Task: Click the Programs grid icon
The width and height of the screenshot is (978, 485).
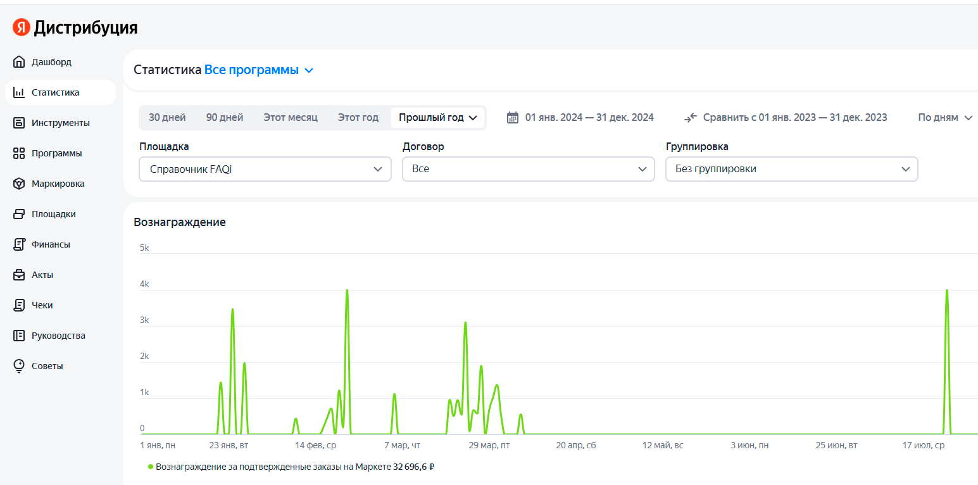Action: click(x=19, y=153)
